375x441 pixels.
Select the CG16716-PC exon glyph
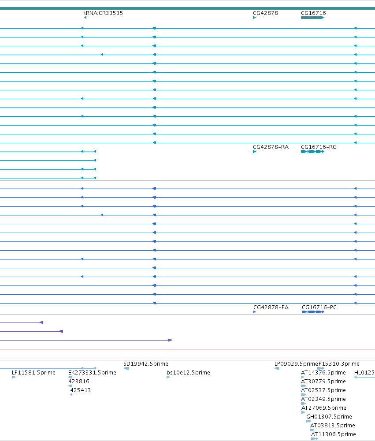(313, 312)
